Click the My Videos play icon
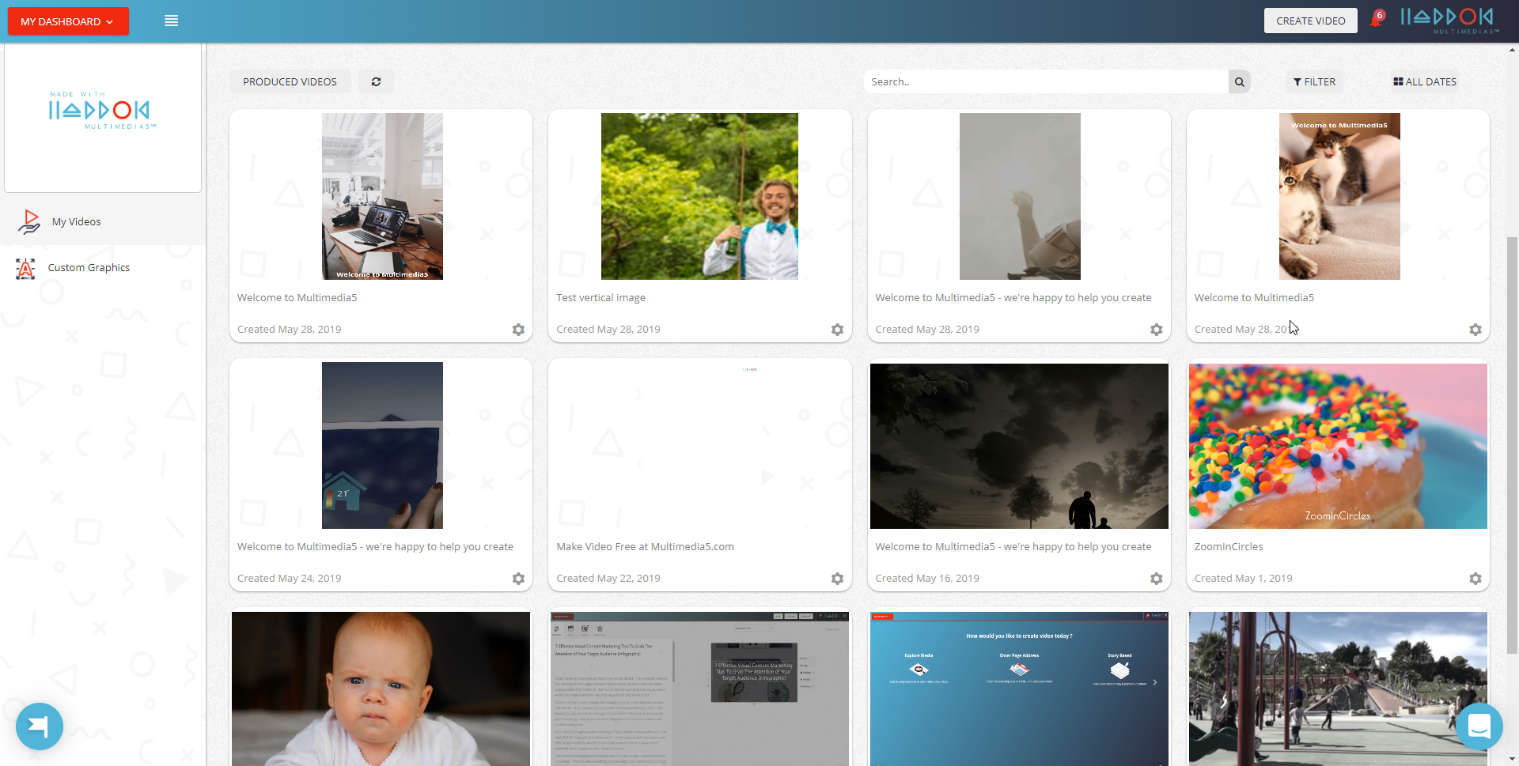Viewport: 1519px width, 766px height. click(x=29, y=222)
